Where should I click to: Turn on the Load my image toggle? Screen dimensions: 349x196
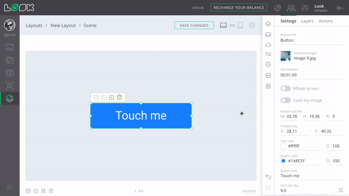point(285,100)
